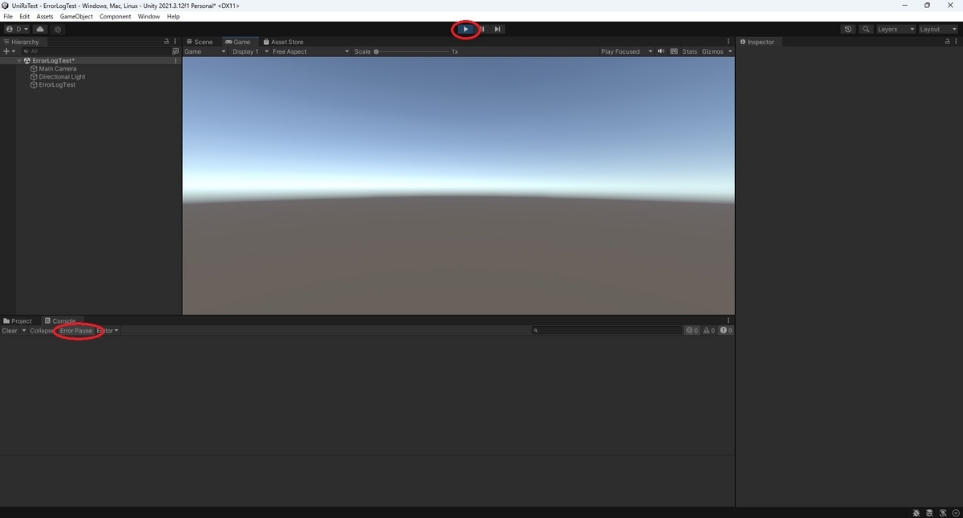Click the Clear button in the Console
The height and width of the screenshot is (518, 963).
pos(8,330)
